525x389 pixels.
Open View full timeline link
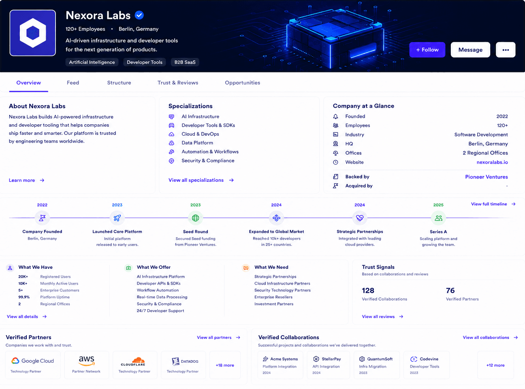493,204
